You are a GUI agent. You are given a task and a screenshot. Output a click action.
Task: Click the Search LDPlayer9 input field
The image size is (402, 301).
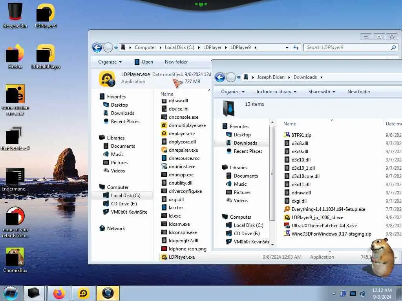pyautogui.click(x=347, y=47)
